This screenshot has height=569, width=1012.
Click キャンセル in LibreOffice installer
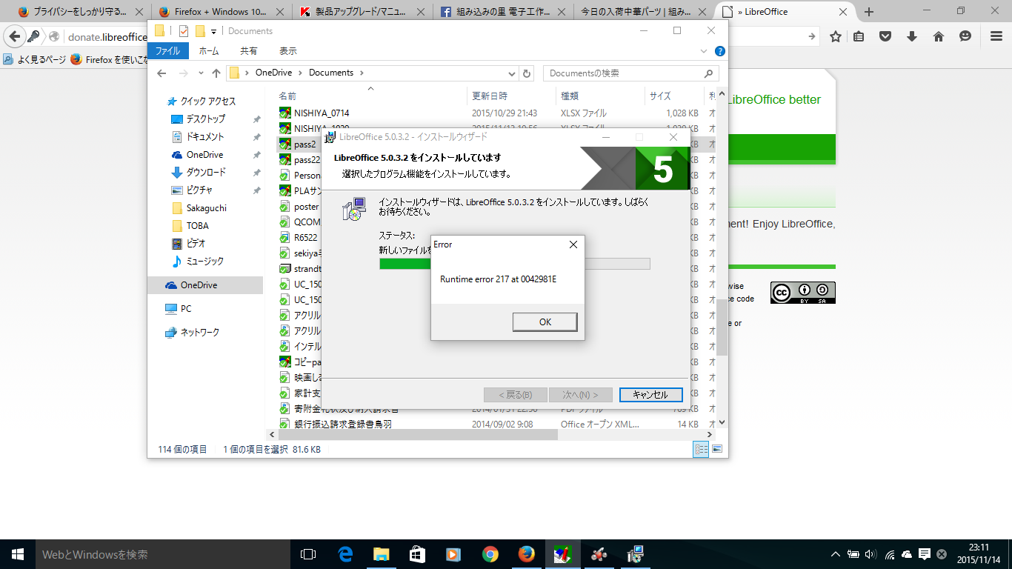650,395
